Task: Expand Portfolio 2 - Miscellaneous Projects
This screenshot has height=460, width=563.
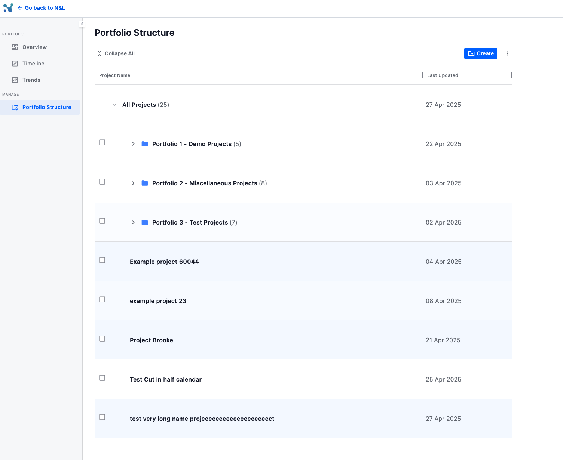Action: [133, 183]
